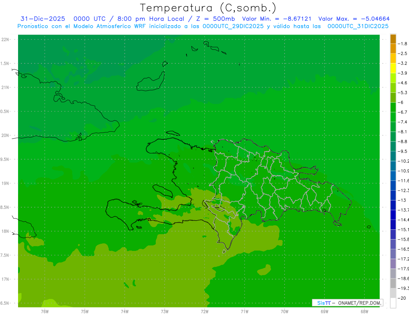Select the '72W' longitude axis label
The width and height of the screenshot is (409, 316).
pyautogui.click(x=204, y=312)
